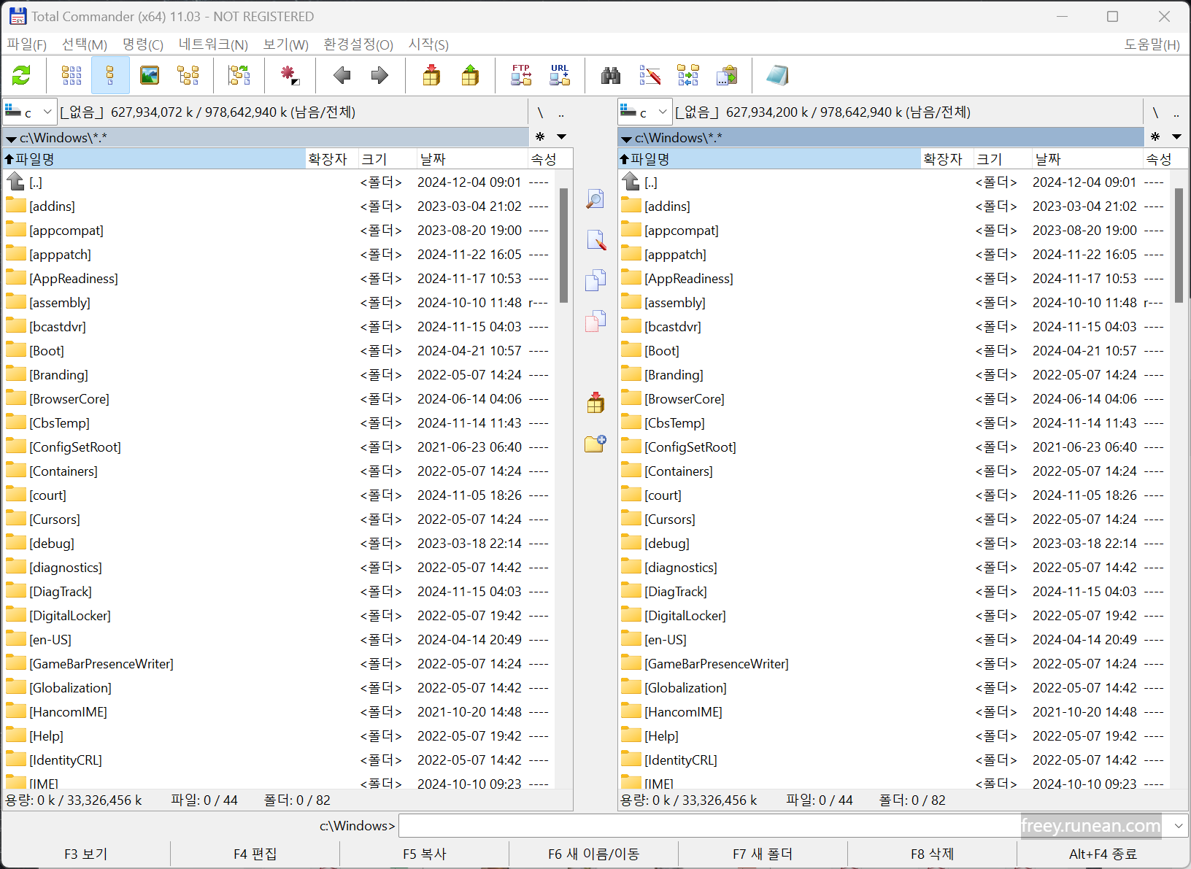Click the F7 새 폴더 button

(x=763, y=854)
